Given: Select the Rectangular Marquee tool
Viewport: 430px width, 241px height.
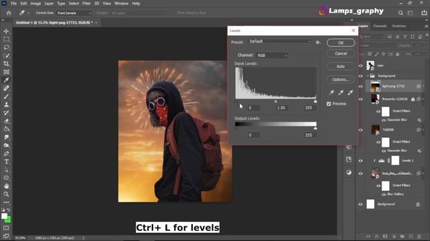Looking at the screenshot, I should click(x=6, y=39).
